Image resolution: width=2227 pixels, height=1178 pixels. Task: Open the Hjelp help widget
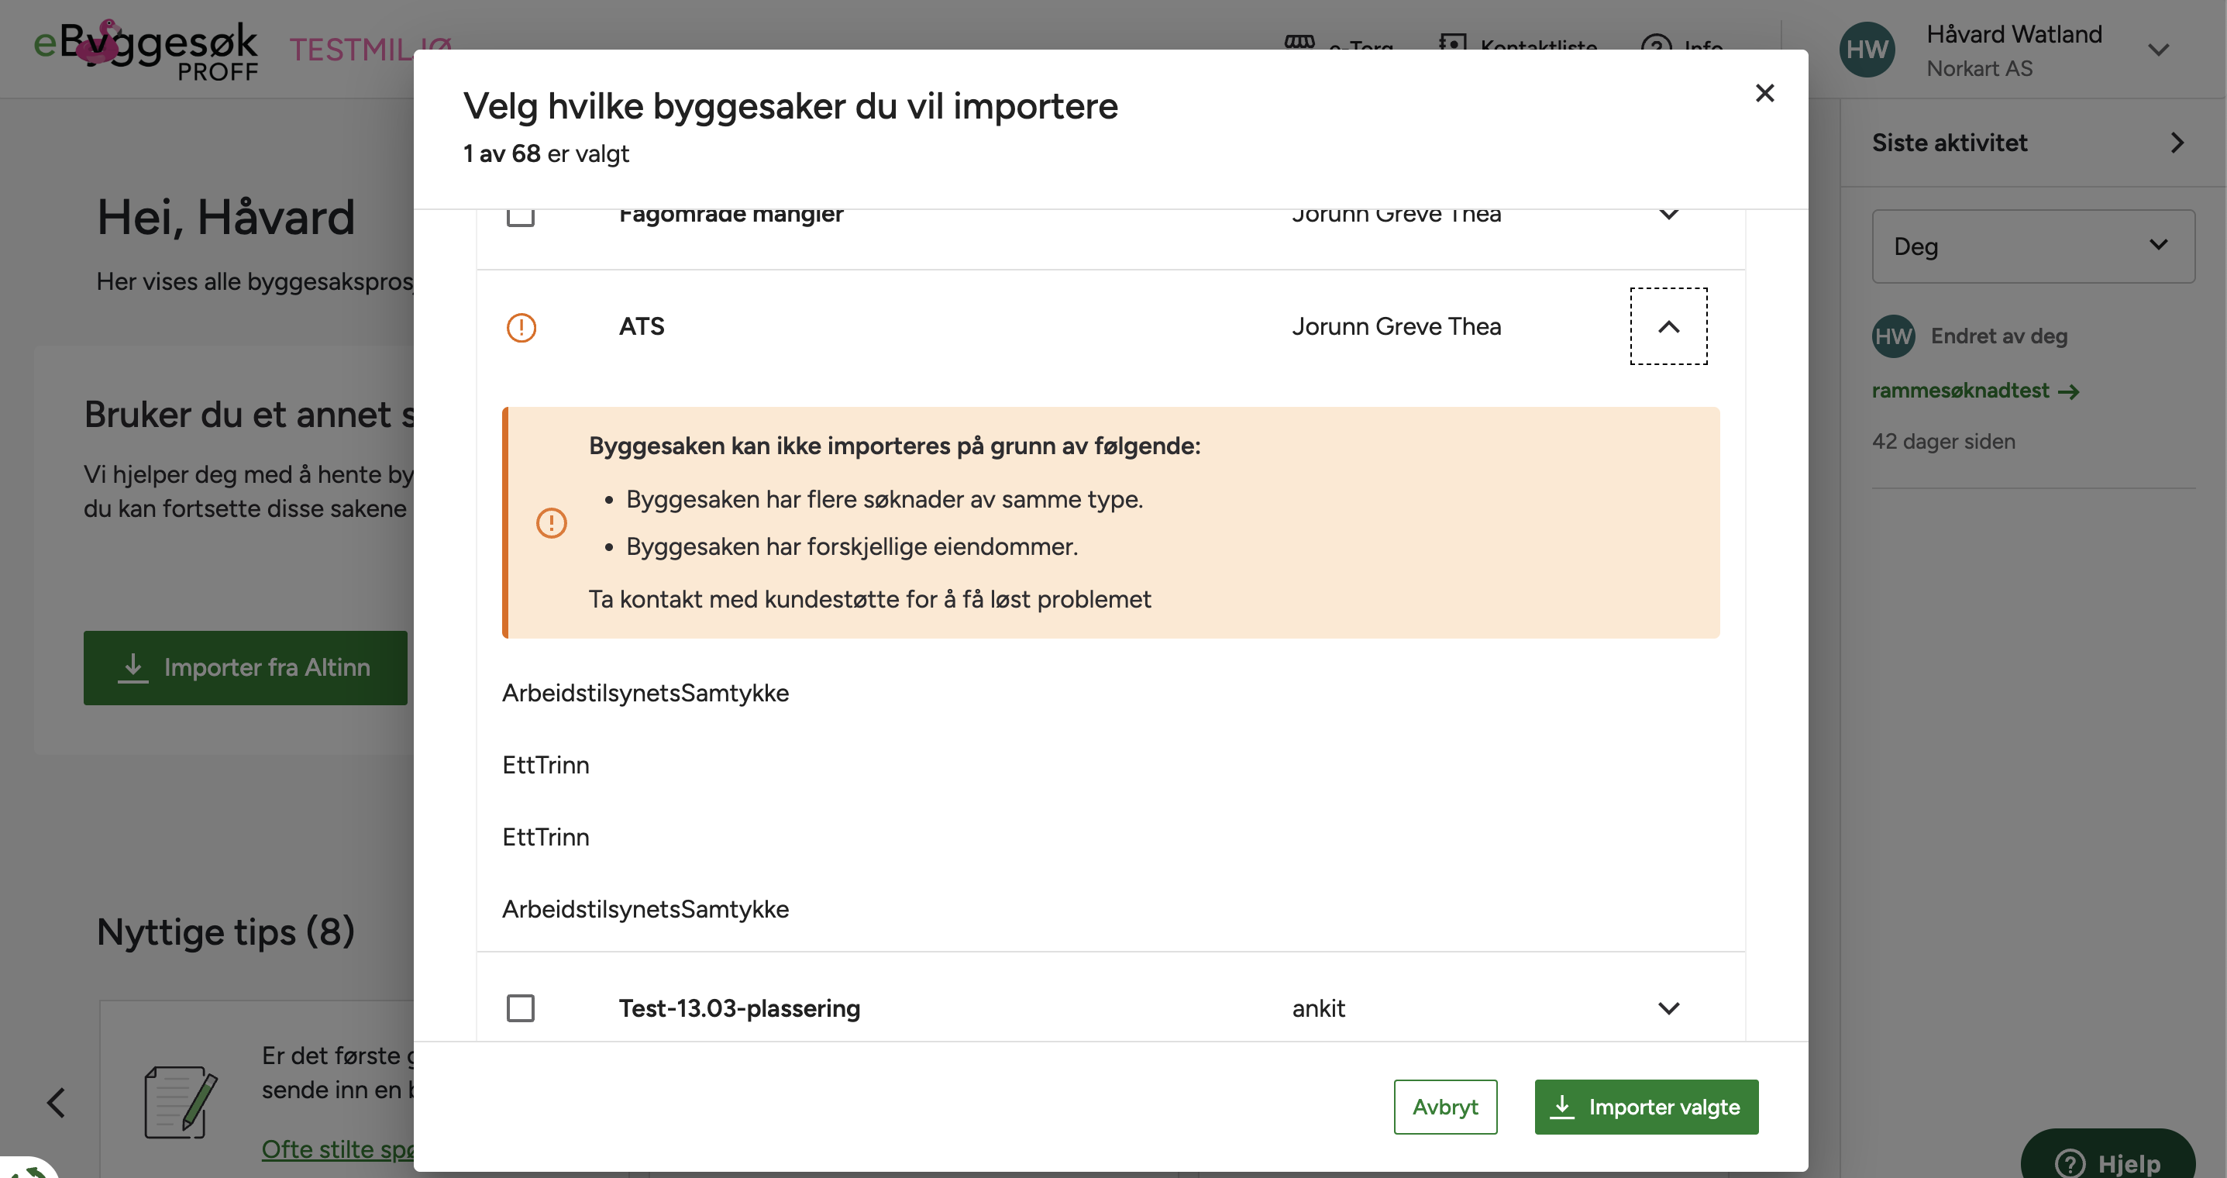coord(2108,1161)
